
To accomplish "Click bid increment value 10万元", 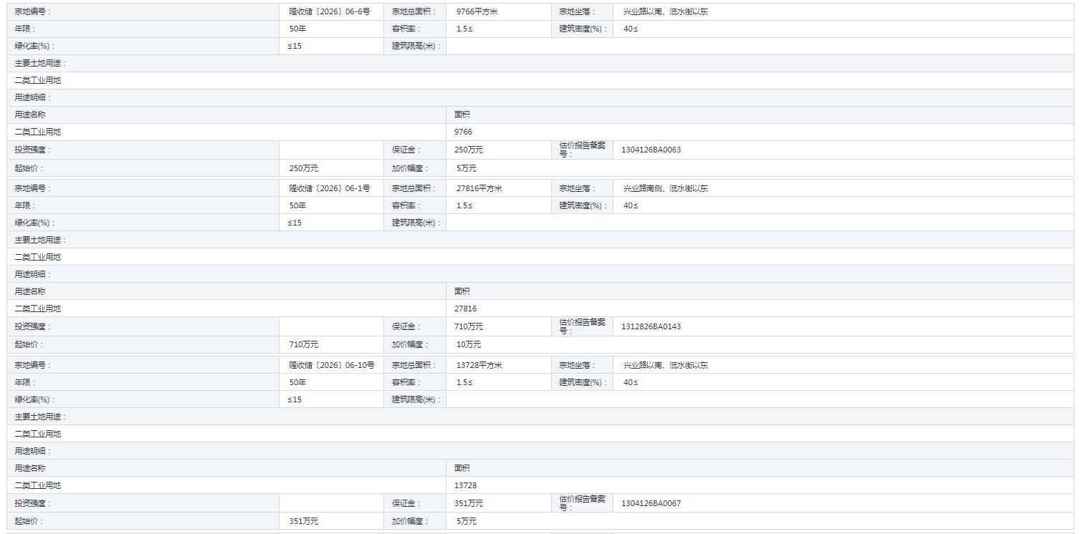I will (469, 345).
